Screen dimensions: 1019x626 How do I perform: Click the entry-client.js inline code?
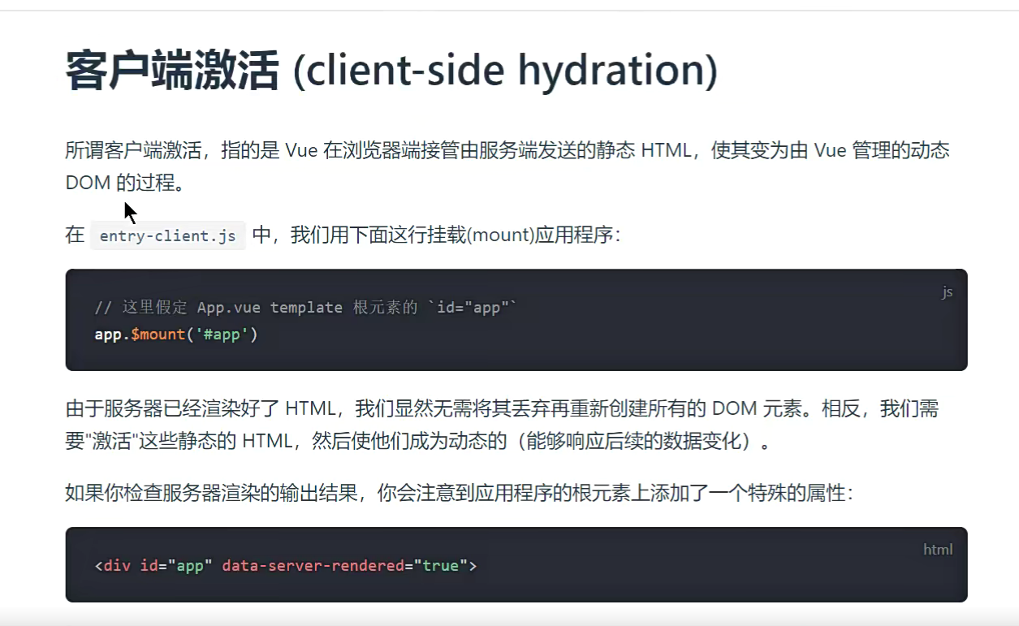click(x=167, y=235)
